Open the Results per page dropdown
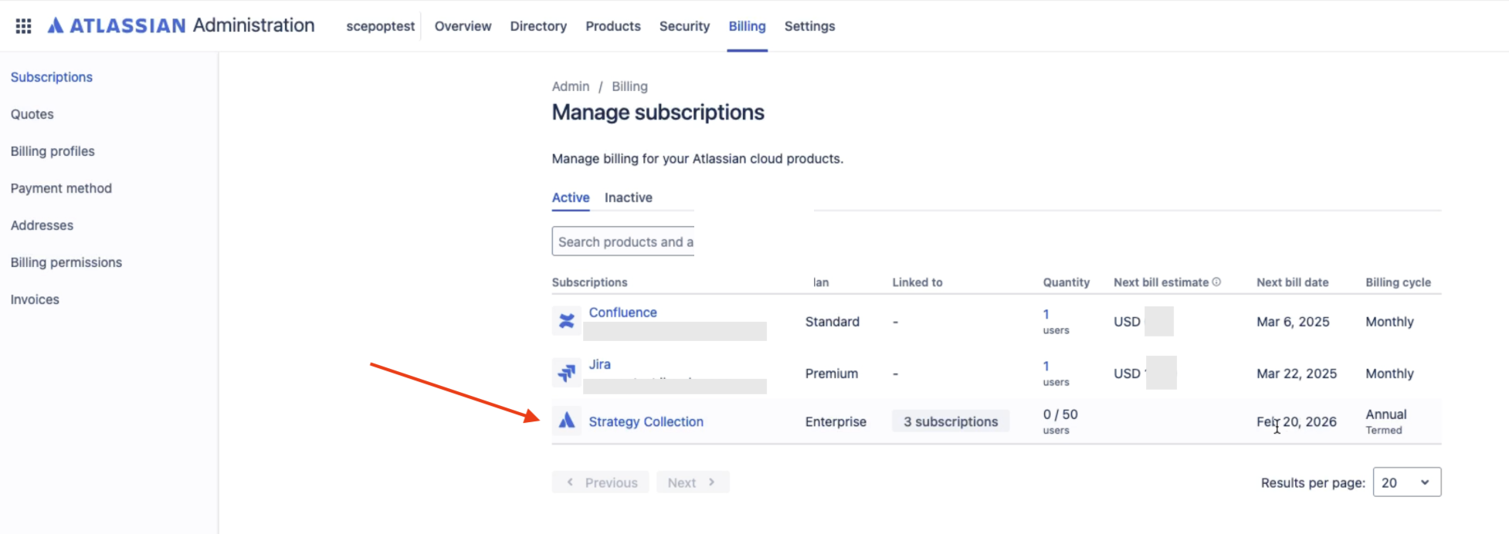The height and width of the screenshot is (534, 1509). (1406, 482)
